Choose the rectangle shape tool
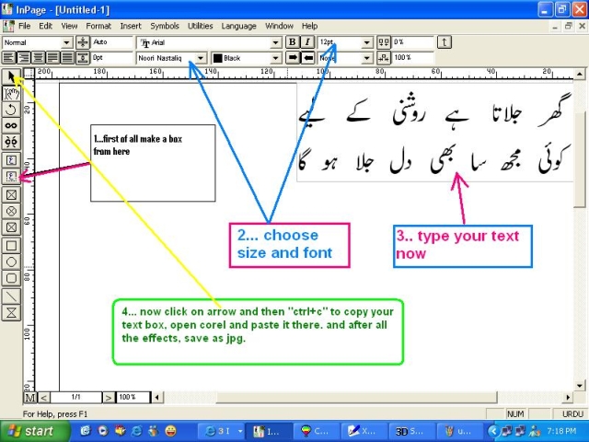589x442 pixels. (11, 245)
